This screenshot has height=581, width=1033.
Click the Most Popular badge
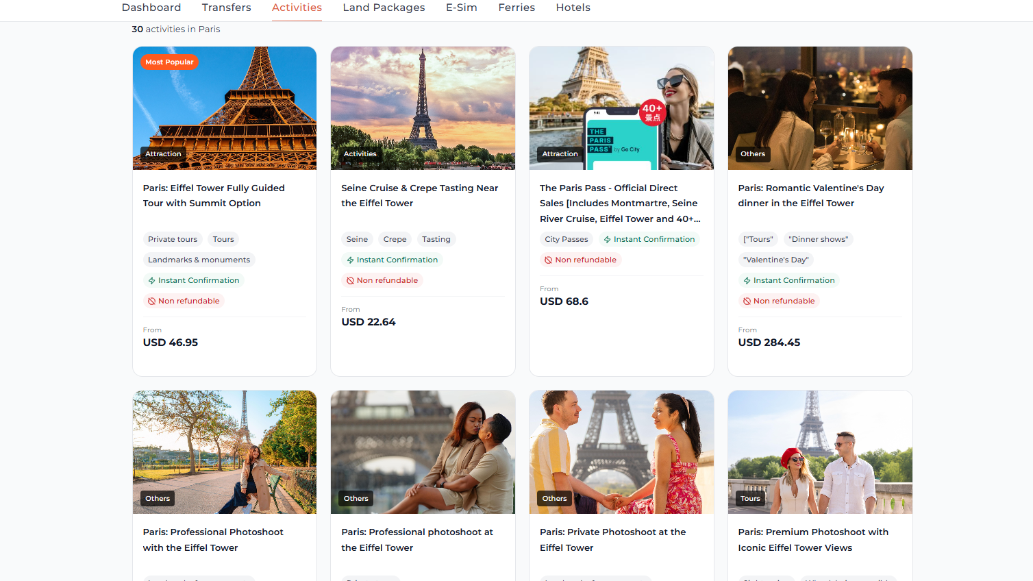tap(169, 62)
